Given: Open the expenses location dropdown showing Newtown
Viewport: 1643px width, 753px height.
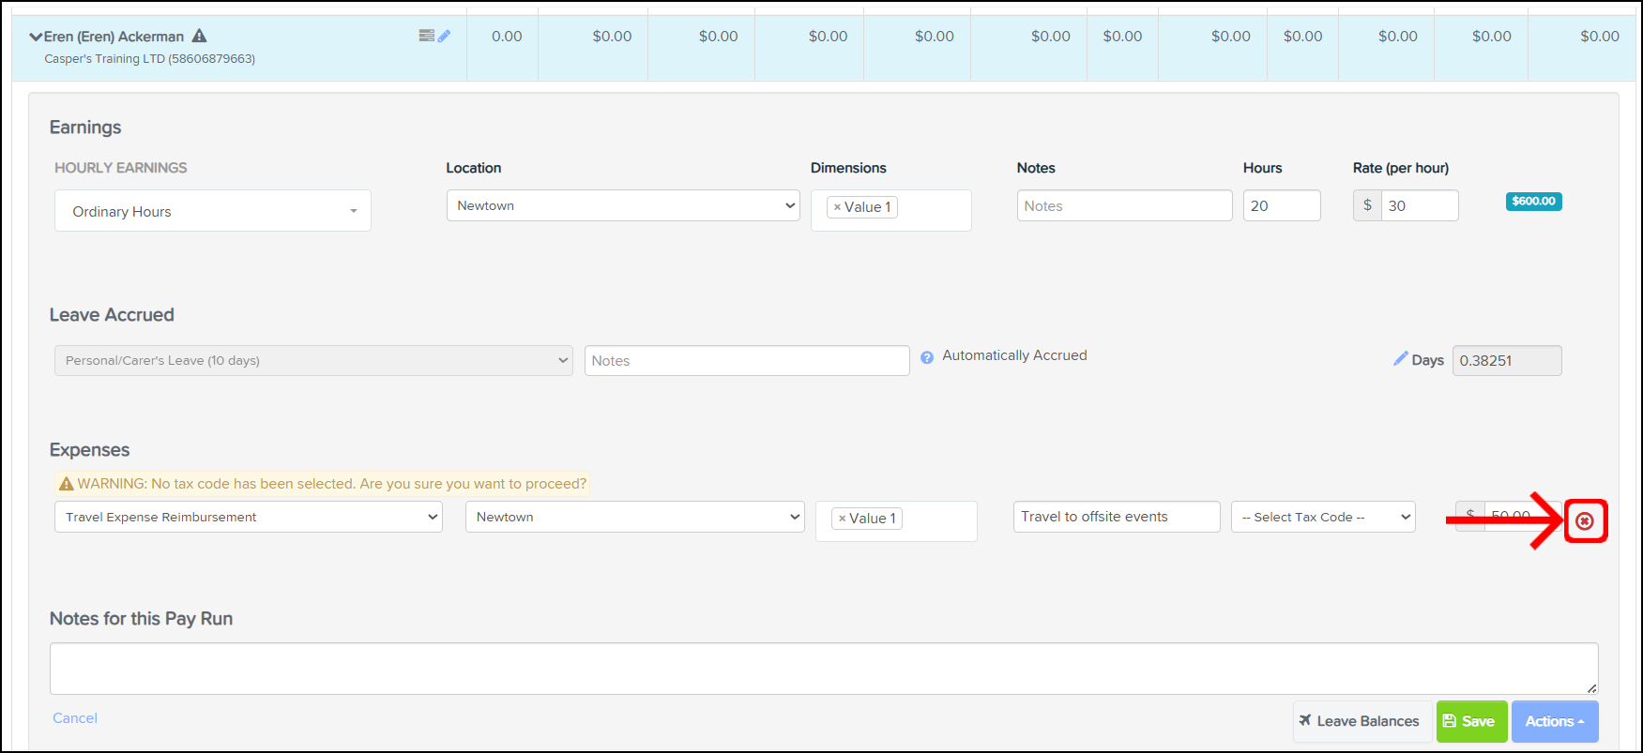Looking at the screenshot, I should [x=634, y=517].
